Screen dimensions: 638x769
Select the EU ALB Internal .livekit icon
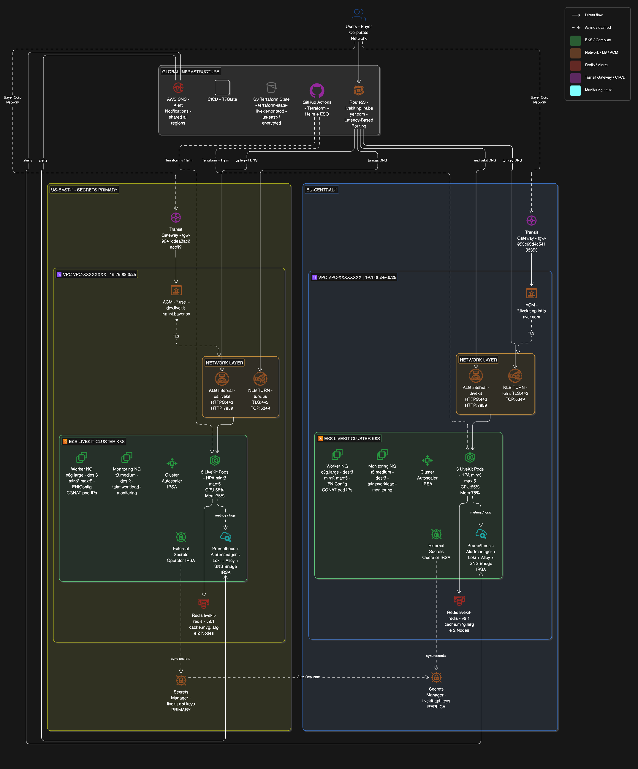pyautogui.click(x=476, y=376)
